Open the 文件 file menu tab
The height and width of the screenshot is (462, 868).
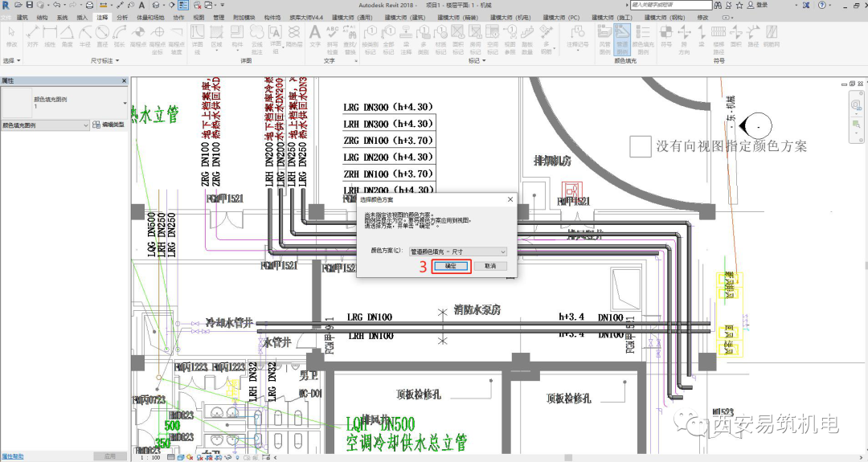[6, 18]
